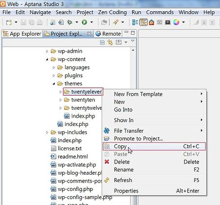Select license.txt in the tree
220x205 pixels.
tap(66, 148)
